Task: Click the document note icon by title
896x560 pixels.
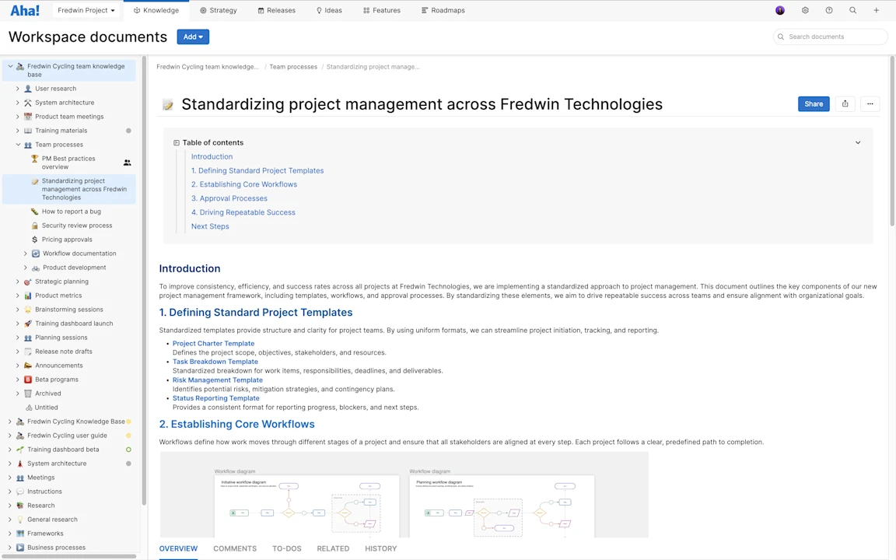Action: click(167, 104)
